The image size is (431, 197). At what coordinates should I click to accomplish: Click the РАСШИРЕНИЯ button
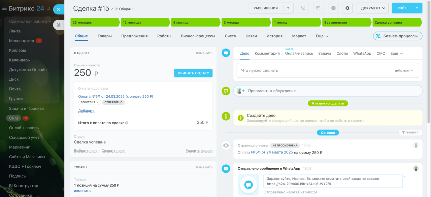266,8
